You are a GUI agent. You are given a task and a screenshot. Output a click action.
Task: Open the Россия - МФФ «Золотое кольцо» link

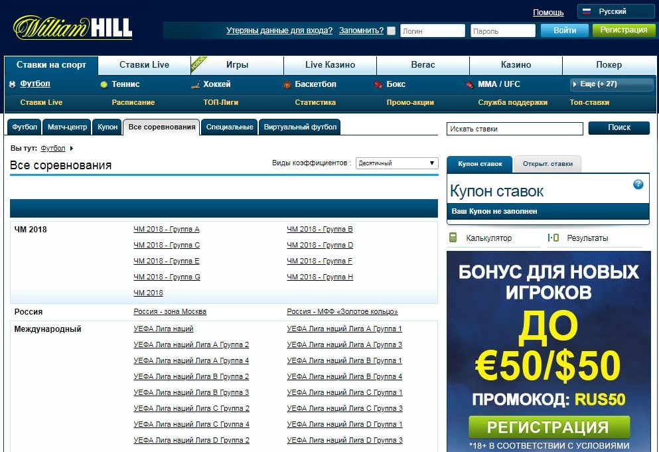click(x=342, y=311)
